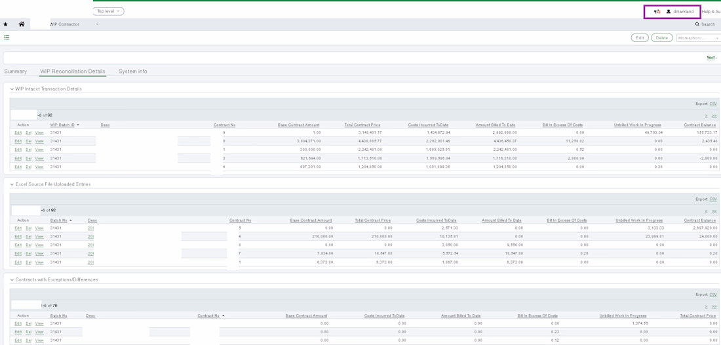Open the More actions dropdown
The height and width of the screenshot is (345, 721).
coord(699,38)
